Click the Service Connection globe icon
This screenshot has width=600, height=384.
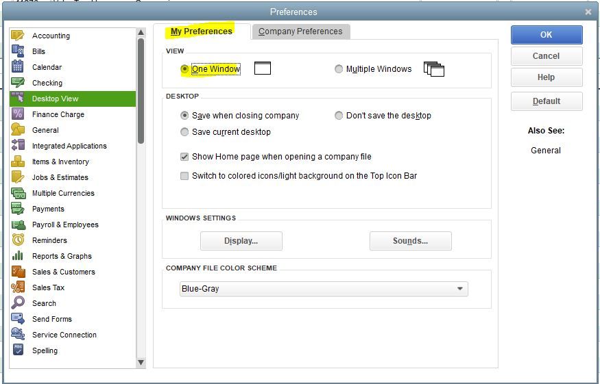tap(18, 334)
